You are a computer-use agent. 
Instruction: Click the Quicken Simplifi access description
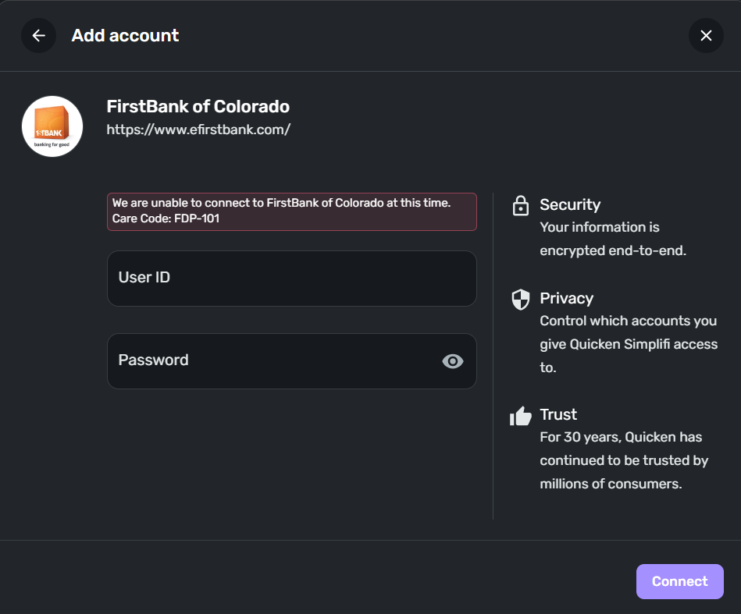628,344
